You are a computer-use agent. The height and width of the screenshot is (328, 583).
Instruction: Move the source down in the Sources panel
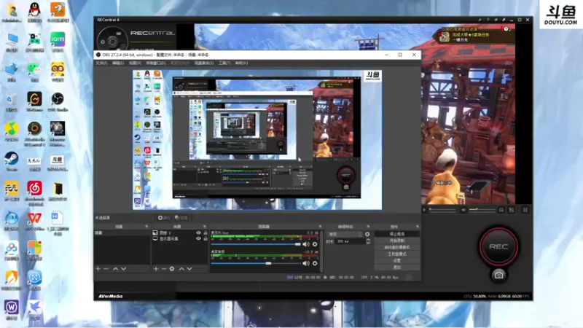tap(189, 268)
